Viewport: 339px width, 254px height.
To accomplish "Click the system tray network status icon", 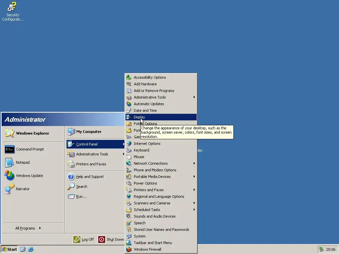I will [x=321, y=249].
